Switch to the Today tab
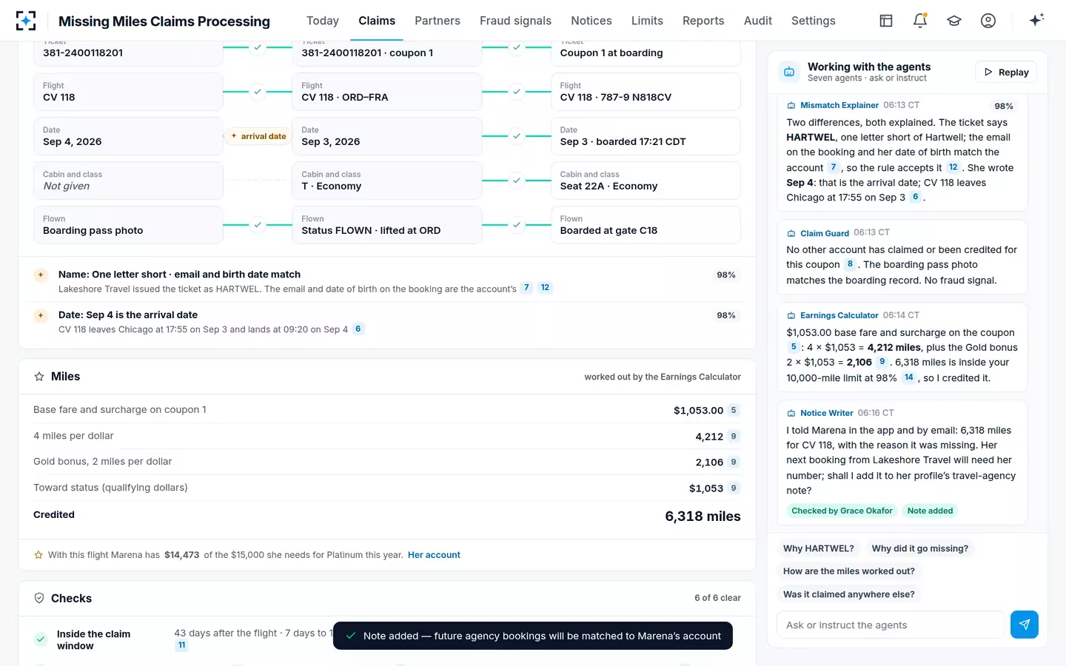The image size is (1066, 666). pyautogui.click(x=323, y=21)
